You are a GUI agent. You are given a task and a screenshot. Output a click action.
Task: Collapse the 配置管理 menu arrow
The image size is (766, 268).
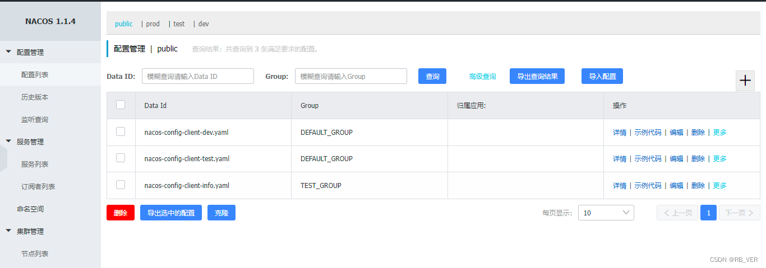pos(8,51)
